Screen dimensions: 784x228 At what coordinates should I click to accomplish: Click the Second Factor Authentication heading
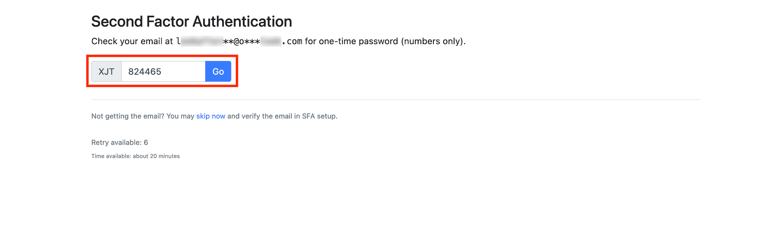click(191, 21)
